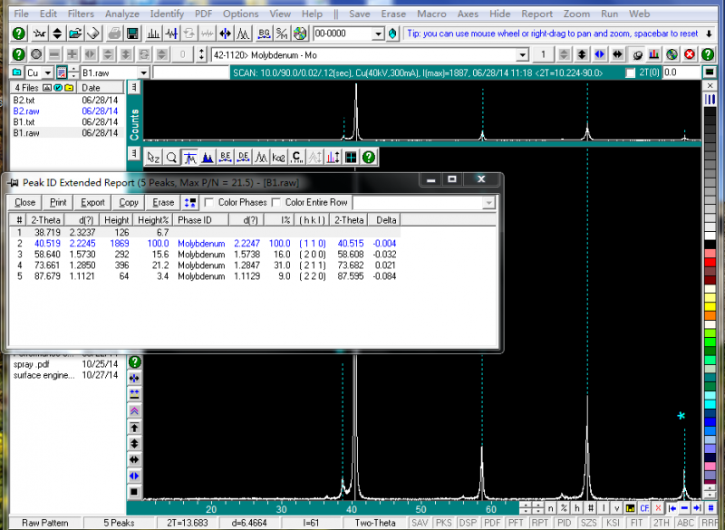
Task: Click the print icon in main toolbar
Action: pyautogui.click(x=114, y=34)
